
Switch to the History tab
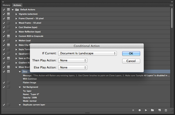(6, 5)
